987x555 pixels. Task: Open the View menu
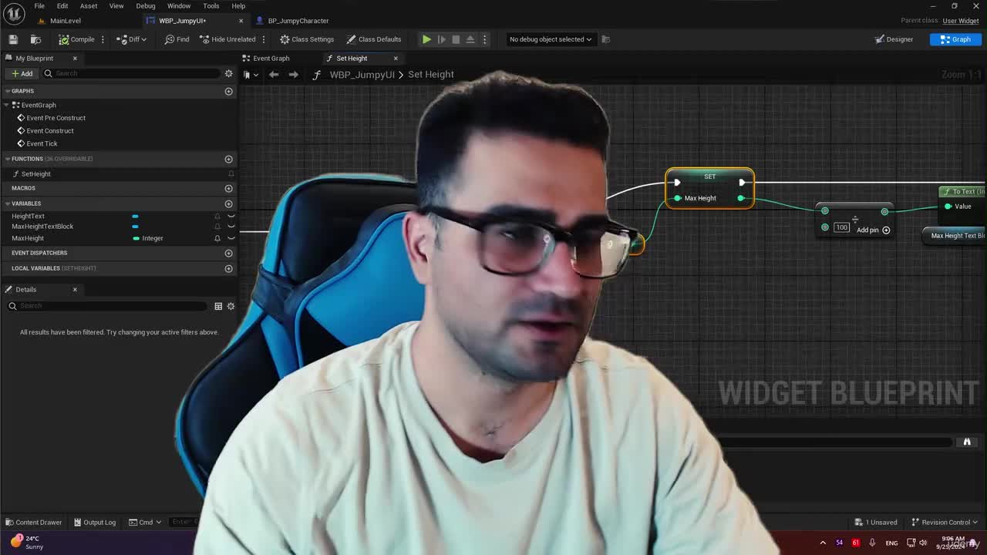(x=116, y=5)
